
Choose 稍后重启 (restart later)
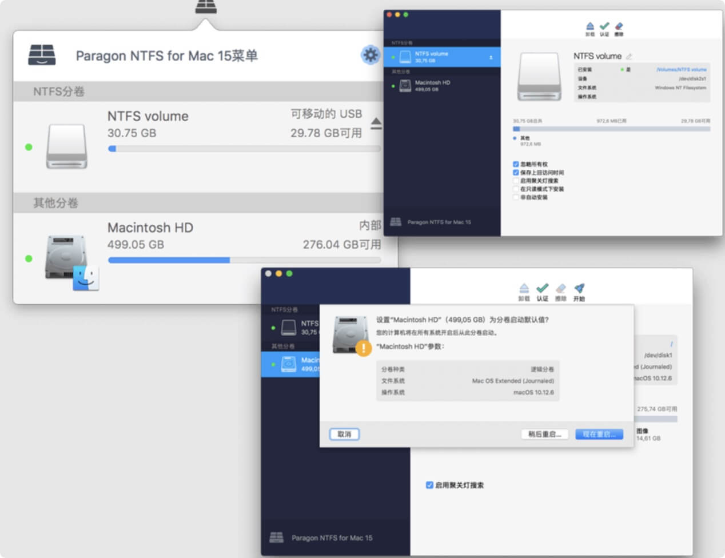point(544,434)
